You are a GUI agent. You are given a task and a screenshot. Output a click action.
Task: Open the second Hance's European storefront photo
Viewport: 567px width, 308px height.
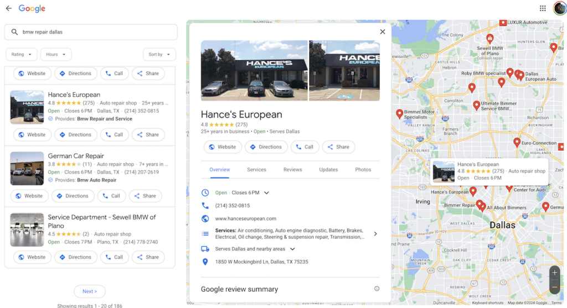[x=344, y=70]
